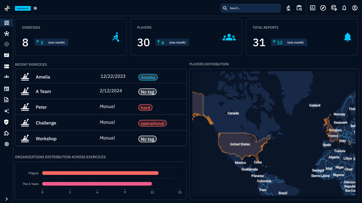Click the puzzle piece integrations icon
Screen dimensions: 362x203
[x=7, y=133]
